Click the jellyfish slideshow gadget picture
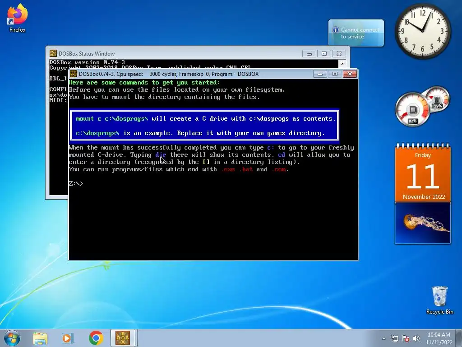Image resolution: width=462 pixels, height=347 pixels. [422, 223]
